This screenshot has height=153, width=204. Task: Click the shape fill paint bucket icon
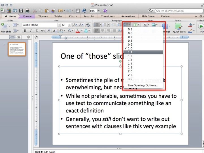[190, 25]
